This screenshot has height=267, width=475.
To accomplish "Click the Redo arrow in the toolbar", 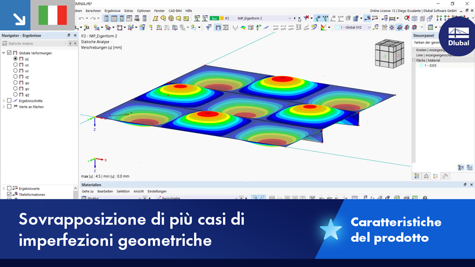I will point(93,18).
